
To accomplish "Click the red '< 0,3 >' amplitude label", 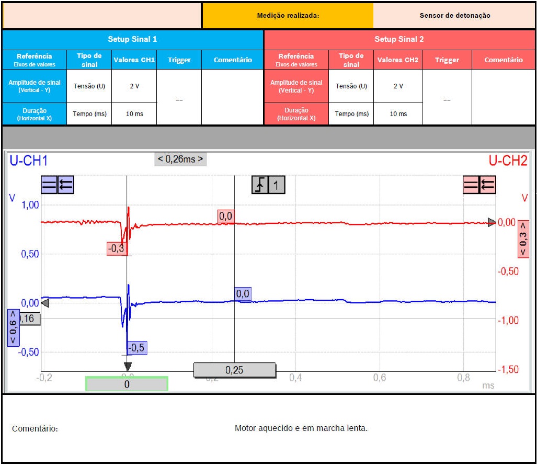I will coord(523,239).
